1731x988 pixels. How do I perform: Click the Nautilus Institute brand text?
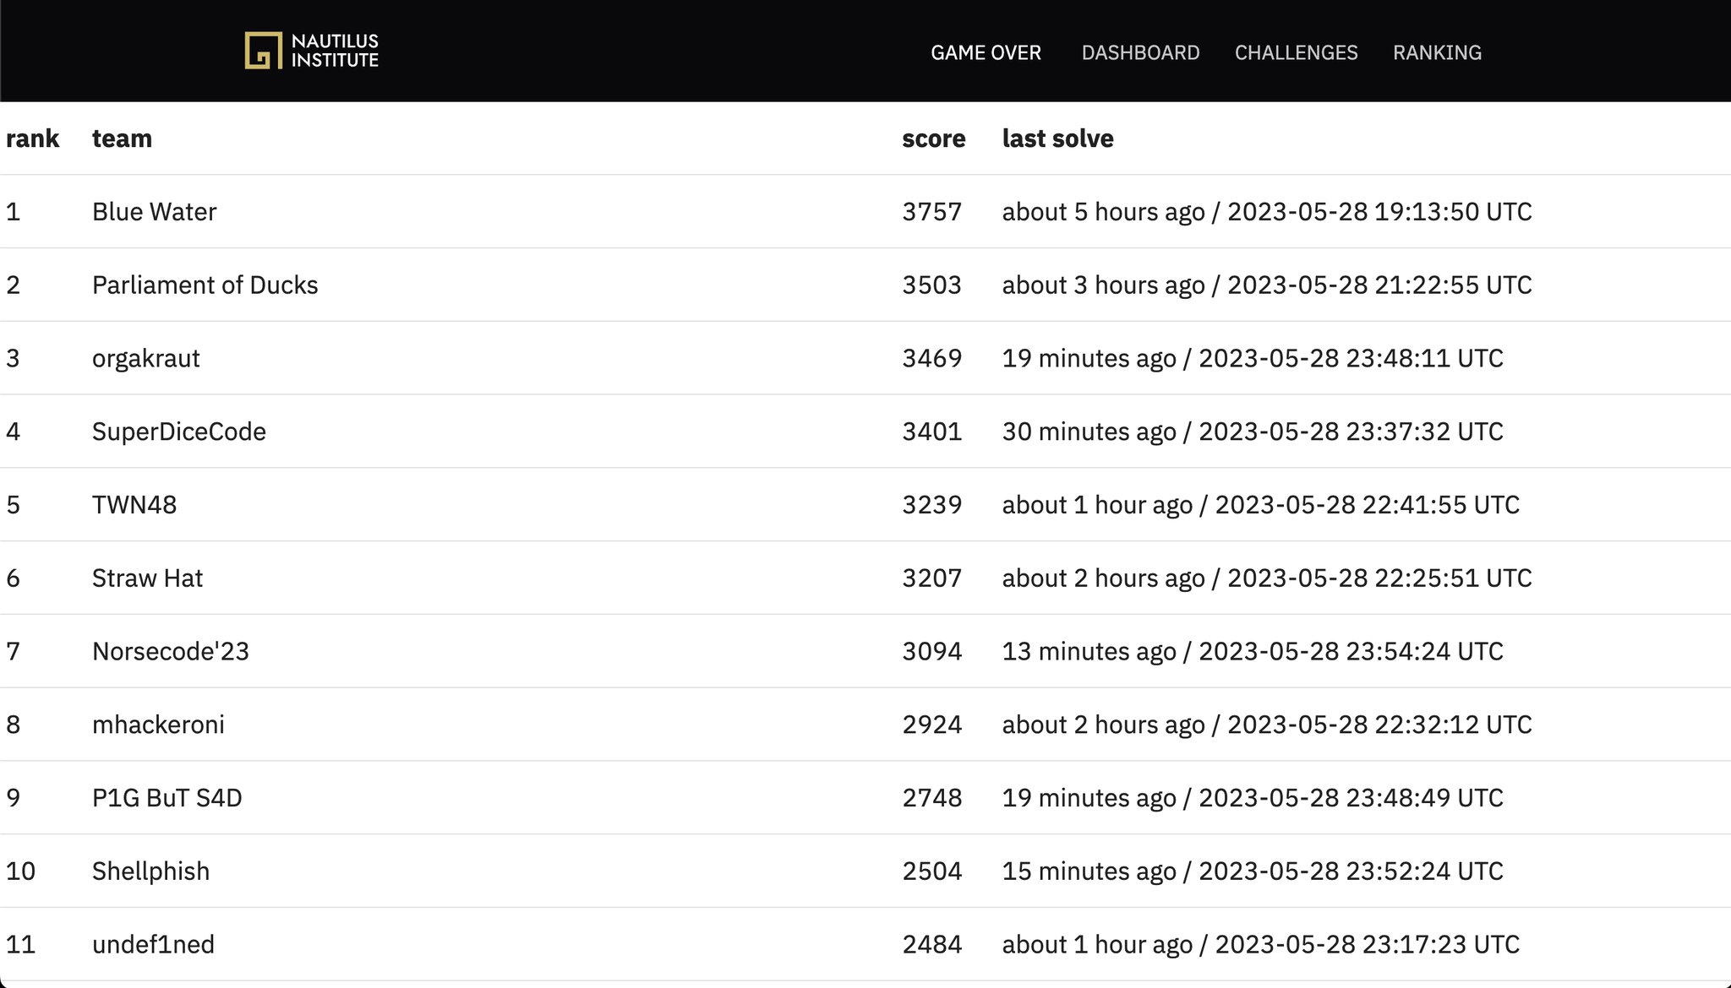pos(335,51)
